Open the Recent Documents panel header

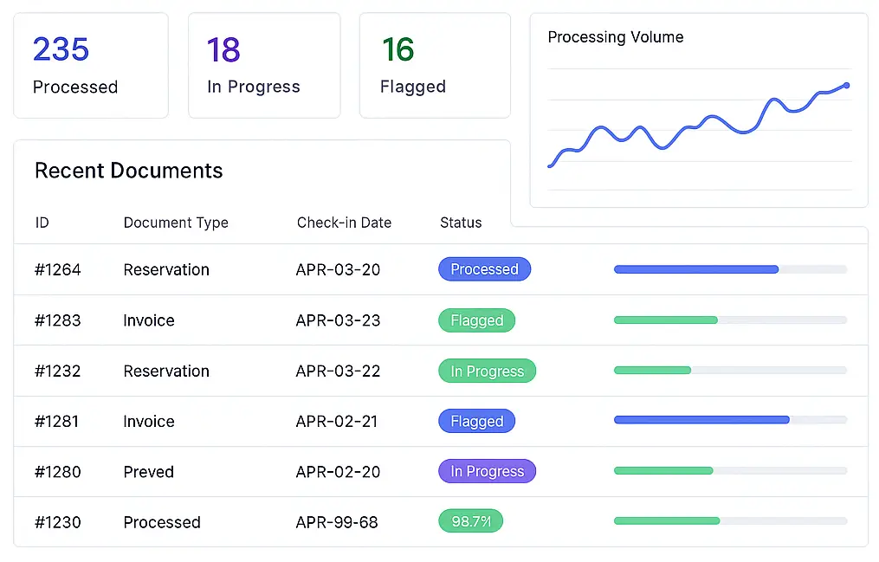128,171
